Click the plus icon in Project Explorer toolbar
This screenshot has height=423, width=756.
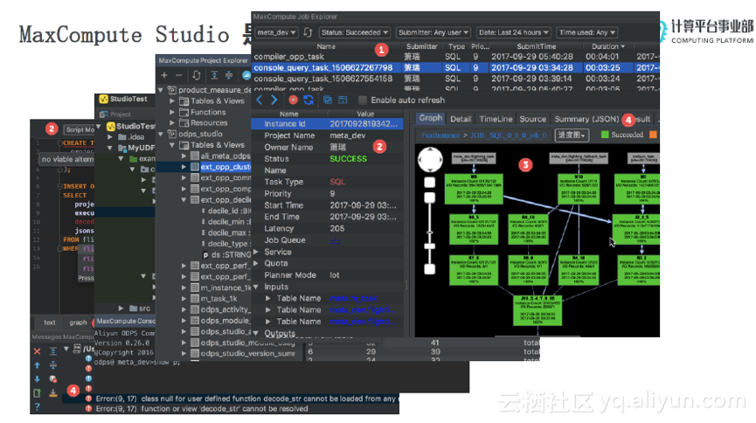[x=164, y=75]
